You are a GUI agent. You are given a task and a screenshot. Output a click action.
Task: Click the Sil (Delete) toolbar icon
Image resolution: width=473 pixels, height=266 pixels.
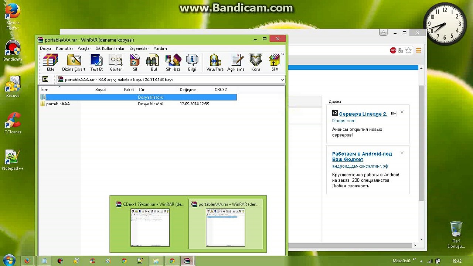tap(135, 62)
